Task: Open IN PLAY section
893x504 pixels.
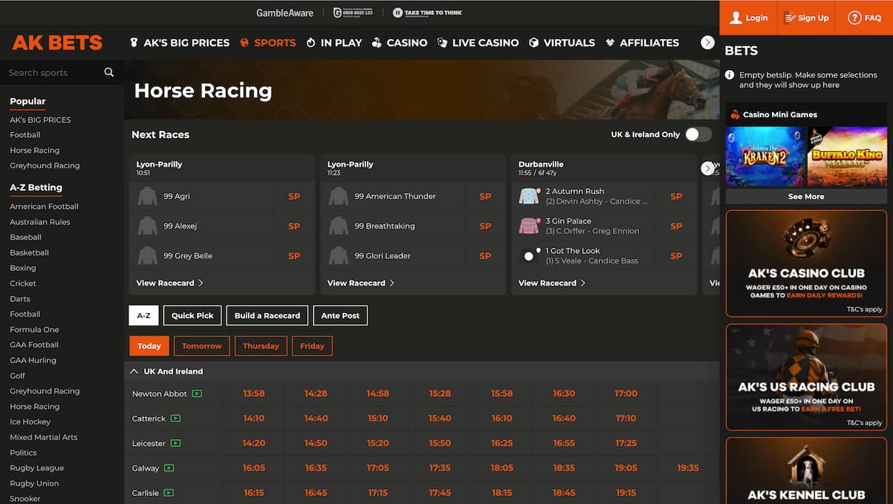Action: (334, 43)
